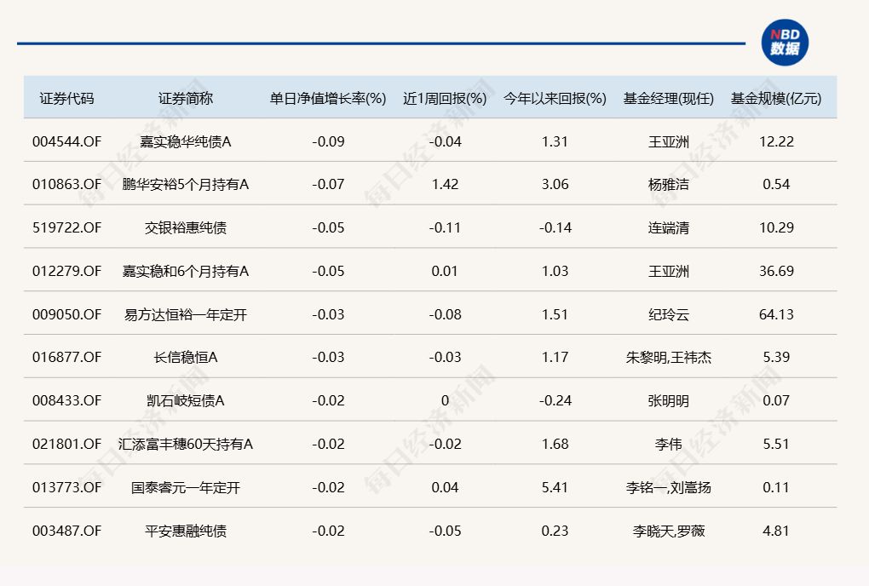Click the 基金经理(现任) column header

(x=669, y=98)
